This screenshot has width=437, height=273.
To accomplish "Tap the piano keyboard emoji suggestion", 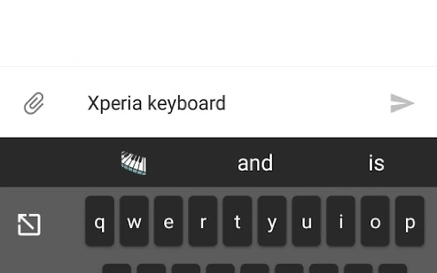I will 133,163.
